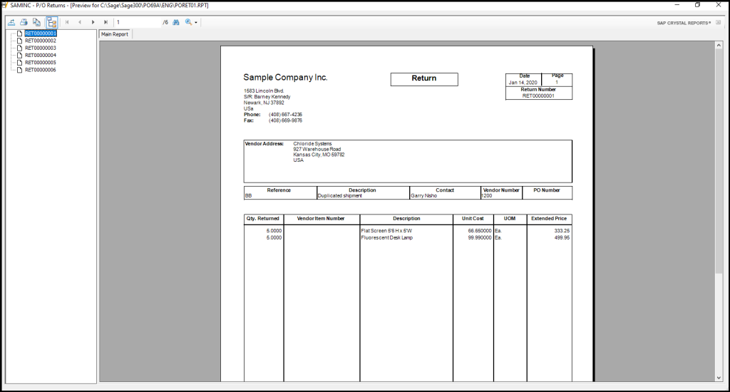Restore down the P/O Returns window
The width and height of the screenshot is (730, 392).
697,5
